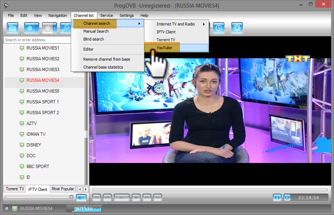Viewport: 334px width, 215px height.
Task: Select IPTV Client in the submenu
Action: 177,32
